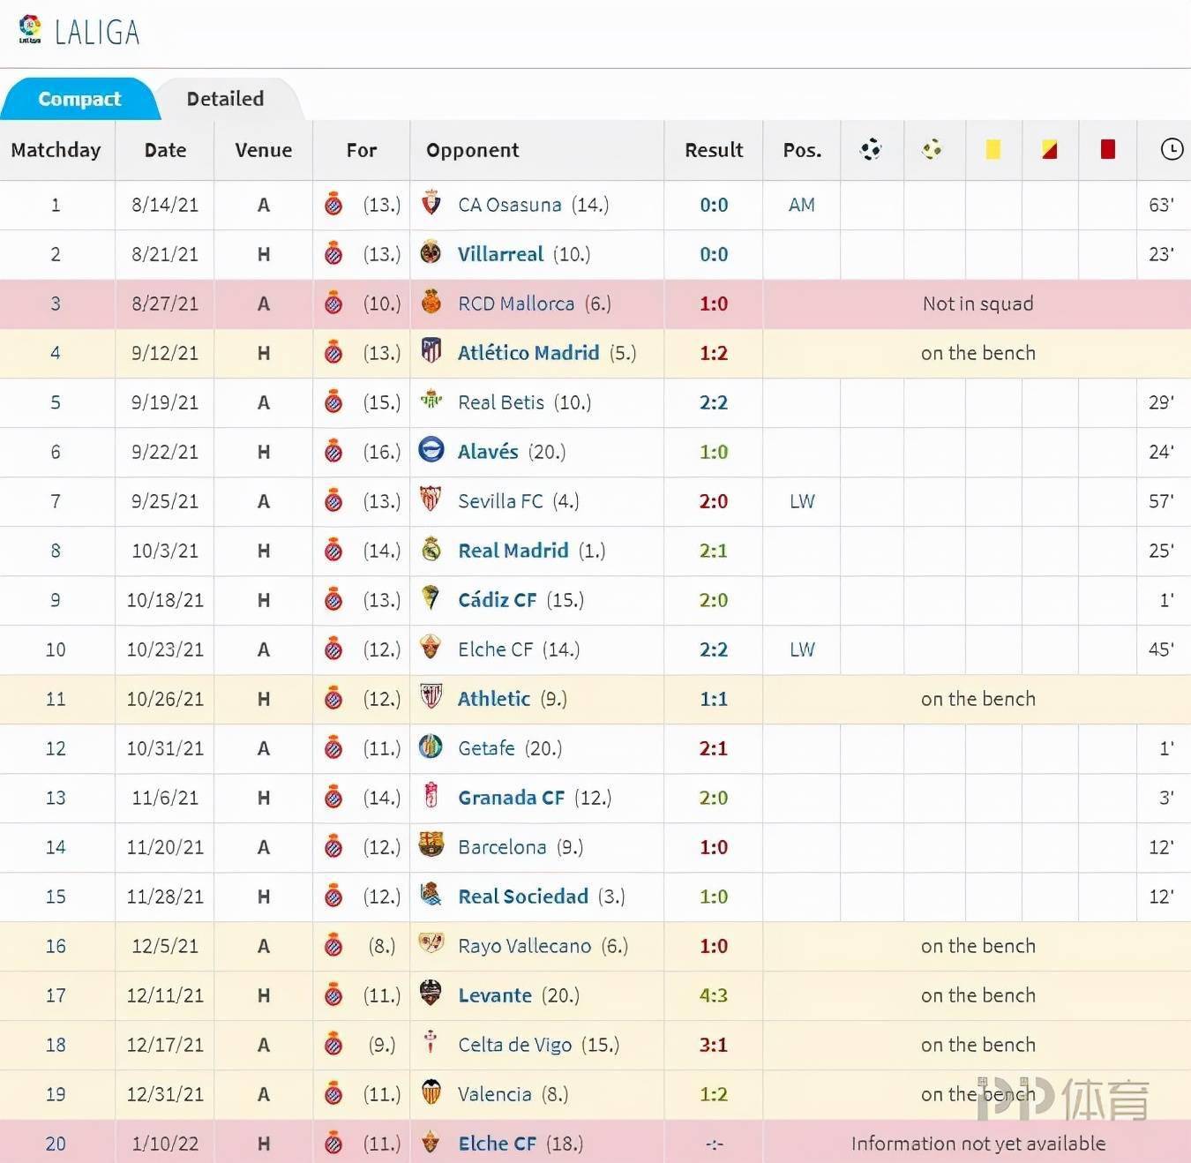Click the Barcelona club crest
The height and width of the screenshot is (1163, 1191).
(431, 845)
